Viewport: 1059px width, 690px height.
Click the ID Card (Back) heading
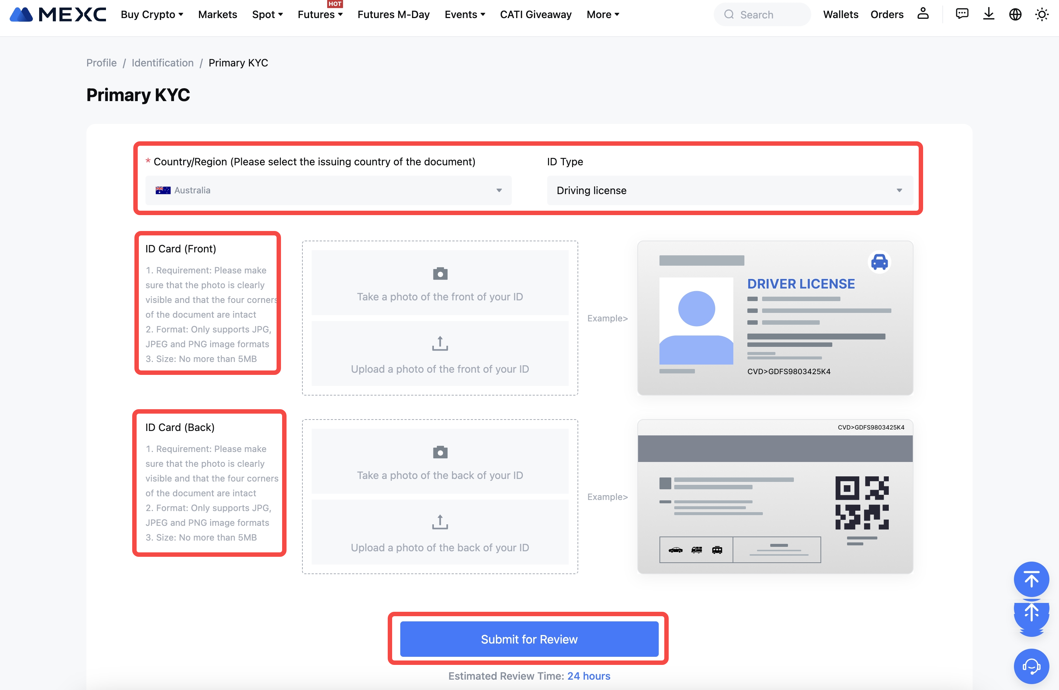[x=180, y=427]
